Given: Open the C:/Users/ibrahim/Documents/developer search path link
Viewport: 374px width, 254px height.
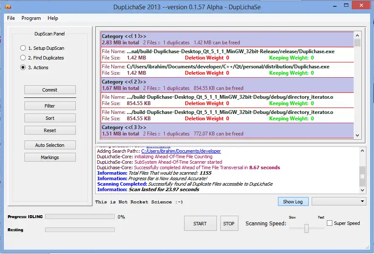Looking at the screenshot, I should 181,151.
